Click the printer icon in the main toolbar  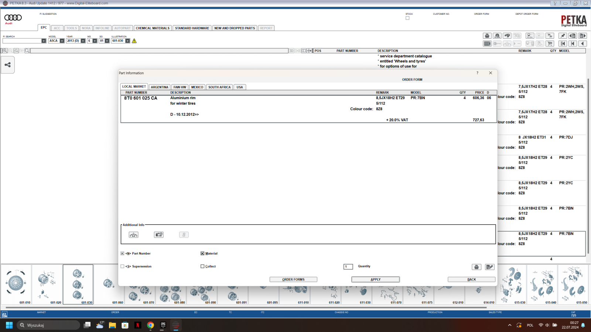pyautogui.click(x=487, y=36)
